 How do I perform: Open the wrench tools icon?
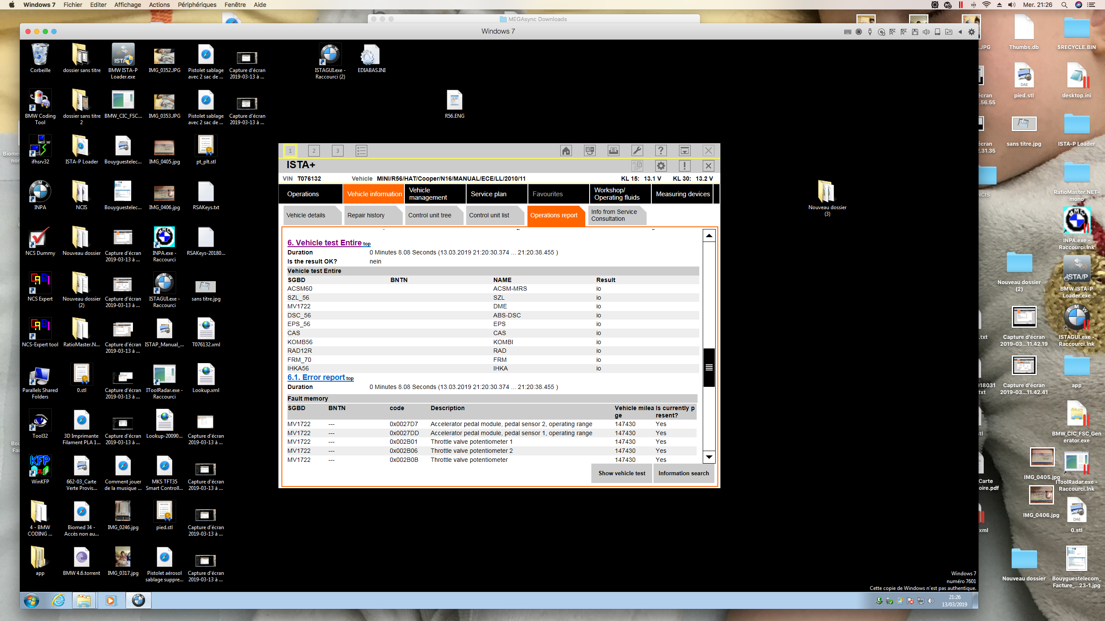[x=637, y=151]
